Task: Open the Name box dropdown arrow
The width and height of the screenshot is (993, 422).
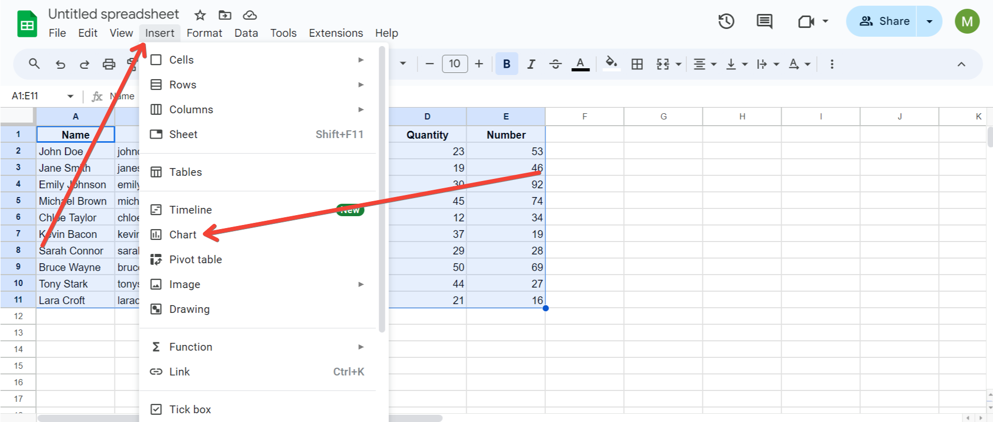Action: tap(70, 96)
